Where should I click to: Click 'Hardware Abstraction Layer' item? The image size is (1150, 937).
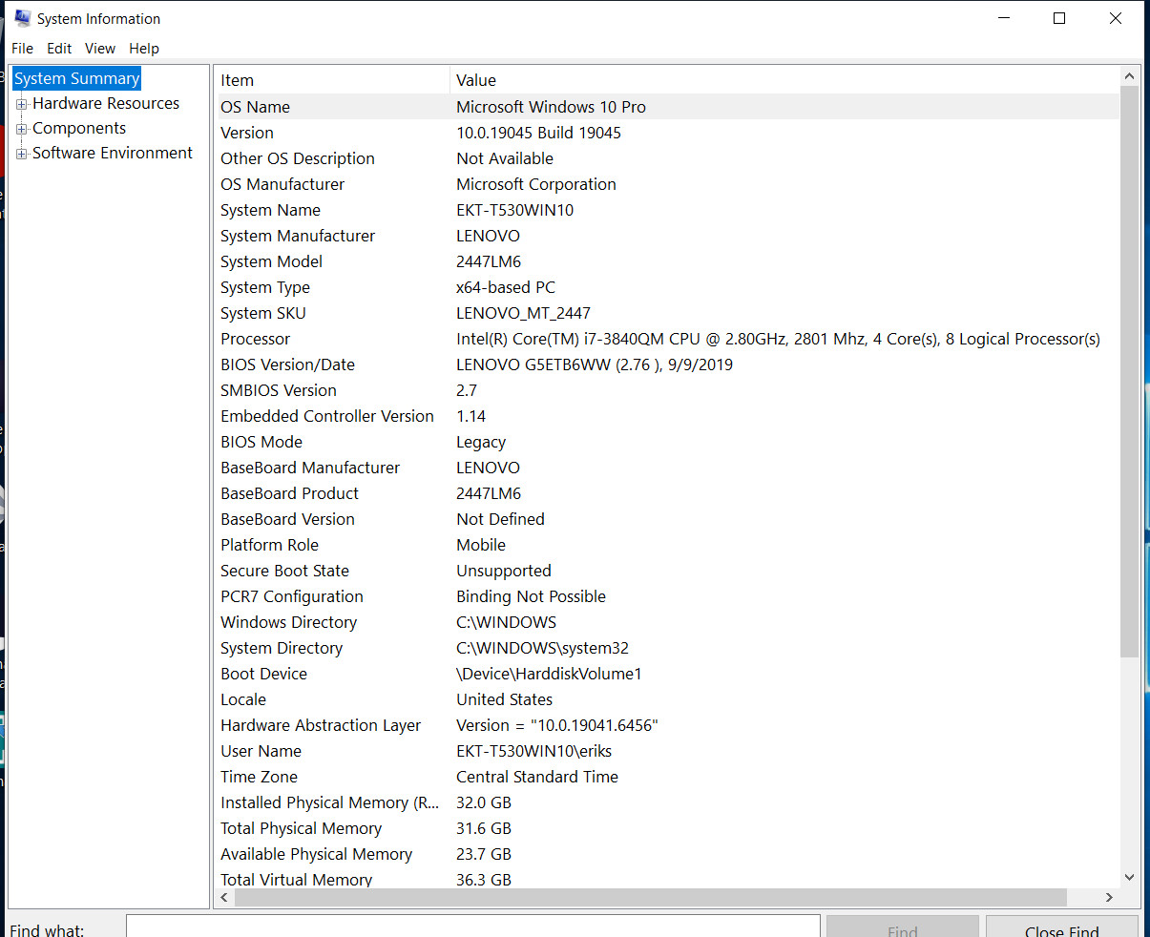click(x=321, y=725)
